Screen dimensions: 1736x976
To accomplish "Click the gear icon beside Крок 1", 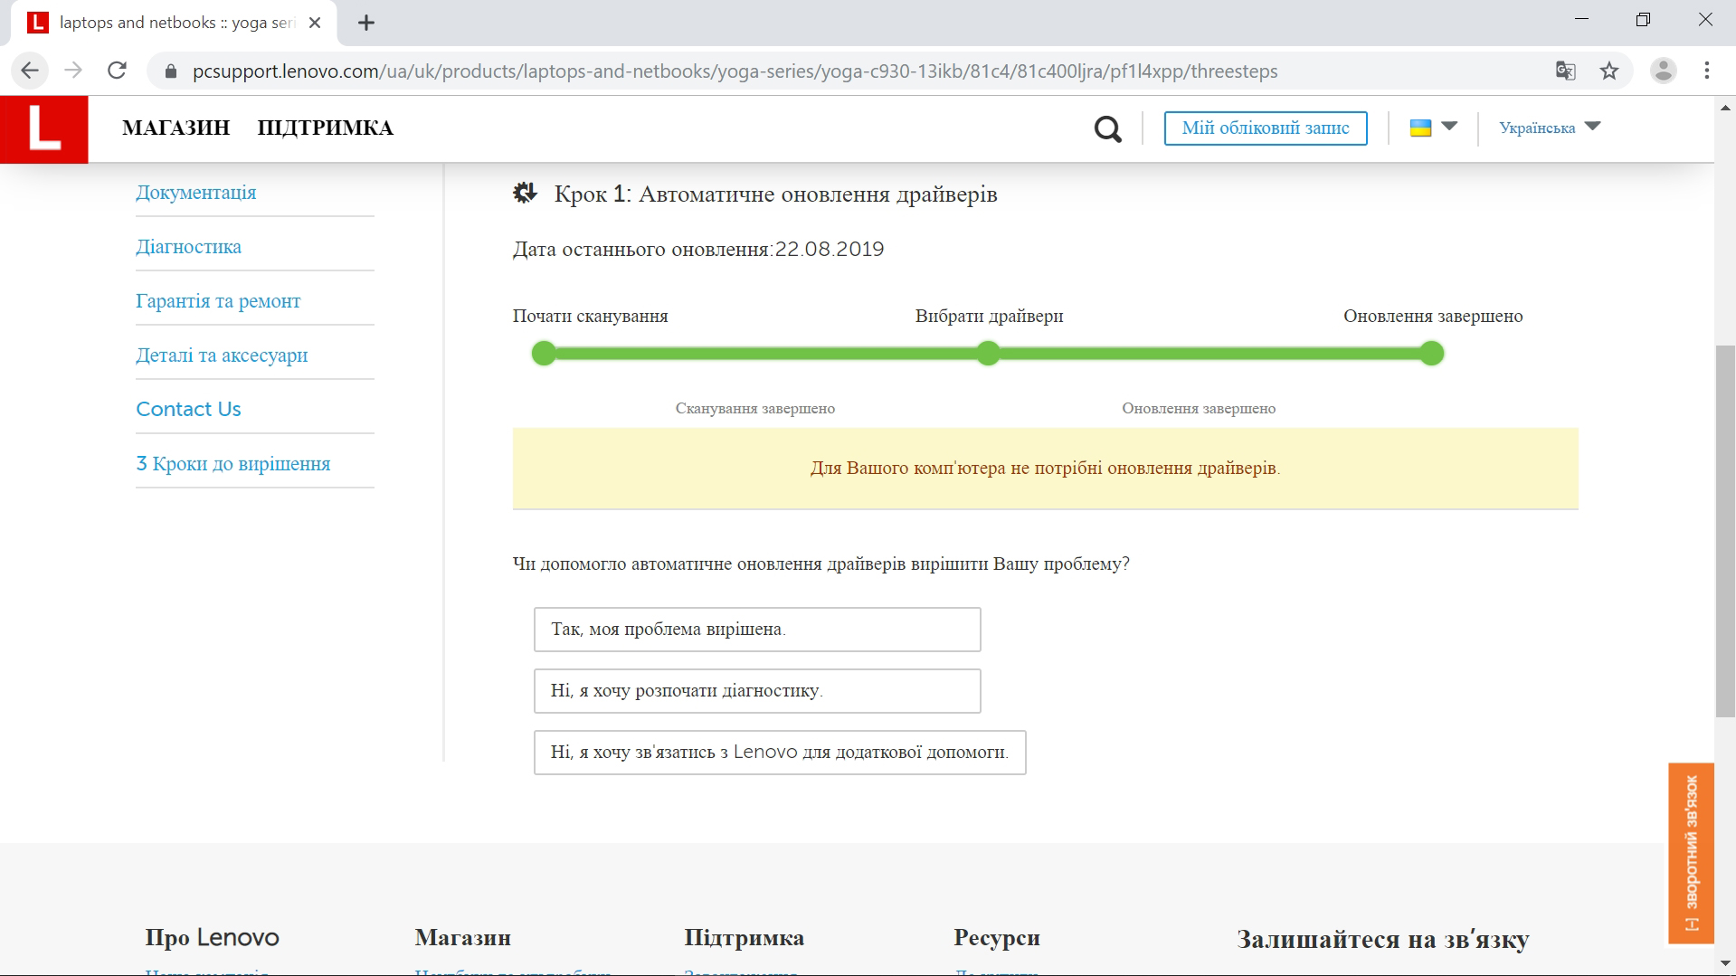I will pos(525,193).
